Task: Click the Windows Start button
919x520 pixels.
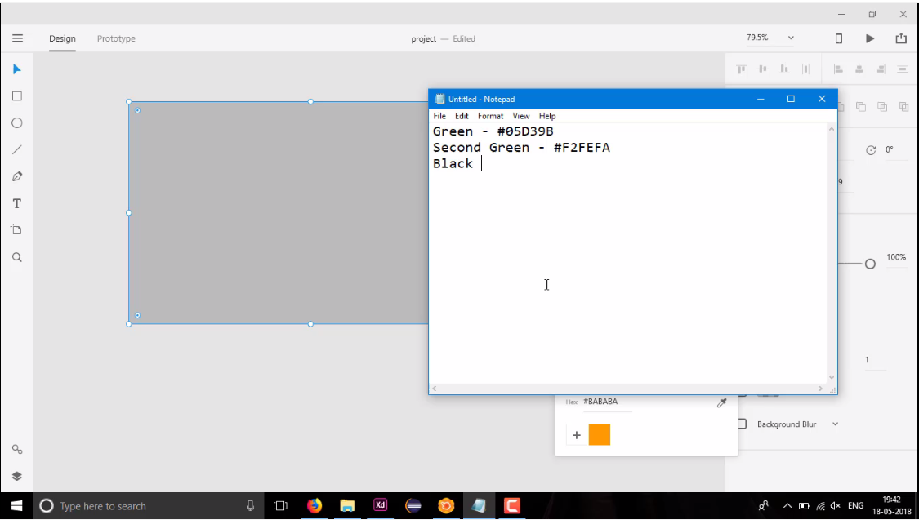Action: [16, 505]
